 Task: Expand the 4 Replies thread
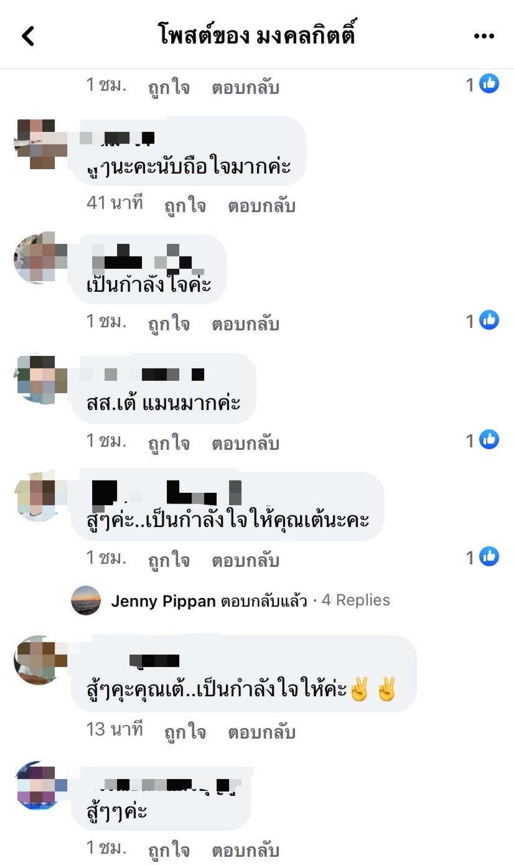click(x=356, y=600)
